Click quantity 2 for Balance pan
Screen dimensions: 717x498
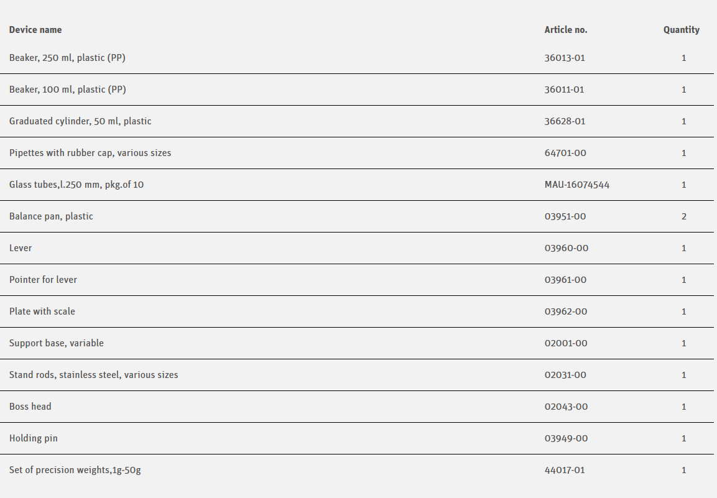[x=683, y=216]
